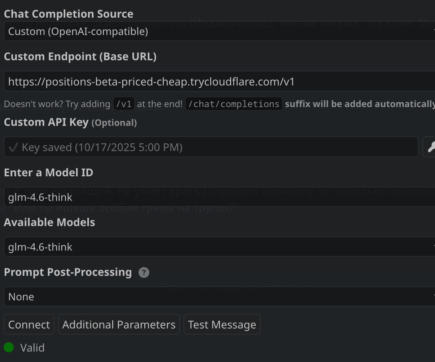The image size is (435, 362).
Task: Click the Valid status text
Action: [x=32, y=348]
